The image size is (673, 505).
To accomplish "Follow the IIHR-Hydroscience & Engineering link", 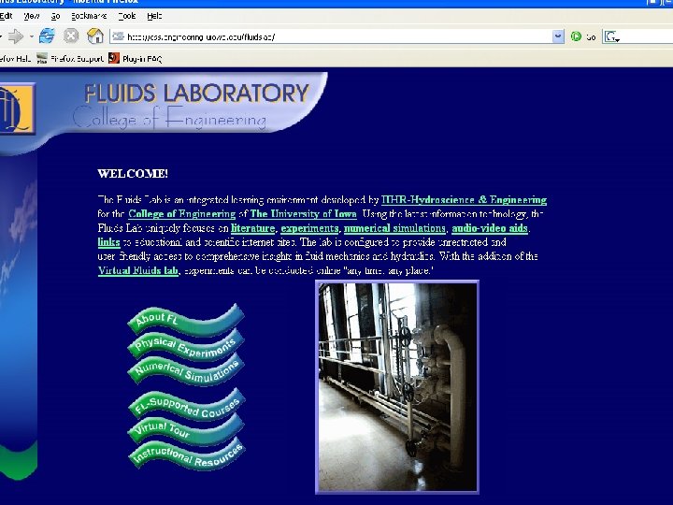I will 464,200.
